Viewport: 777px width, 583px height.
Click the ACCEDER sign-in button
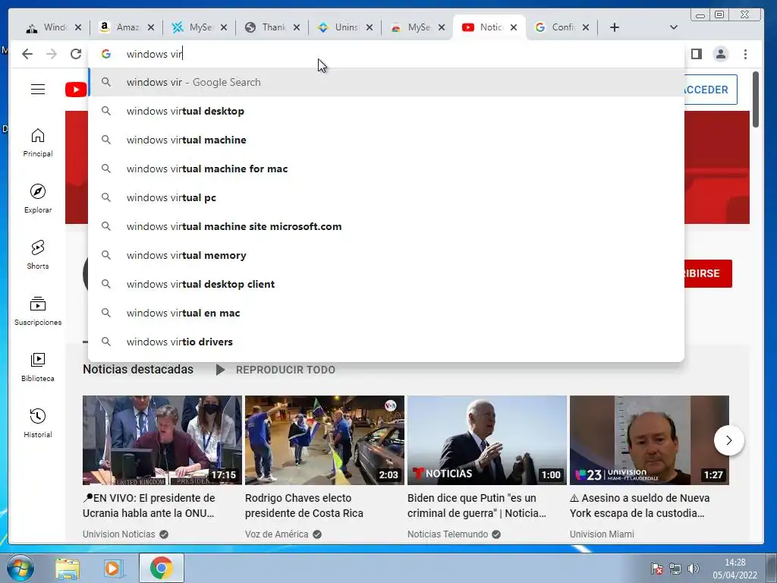pyautogui.click(x=710, y=90)
